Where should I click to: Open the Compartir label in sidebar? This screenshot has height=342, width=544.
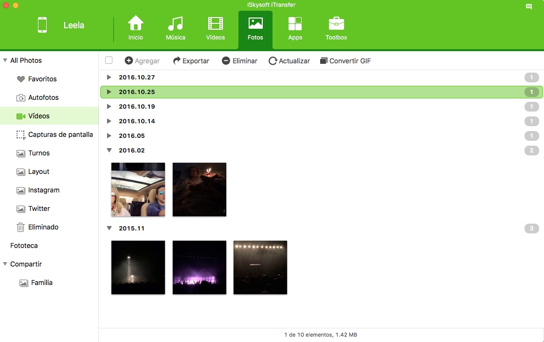coord(26,264)
